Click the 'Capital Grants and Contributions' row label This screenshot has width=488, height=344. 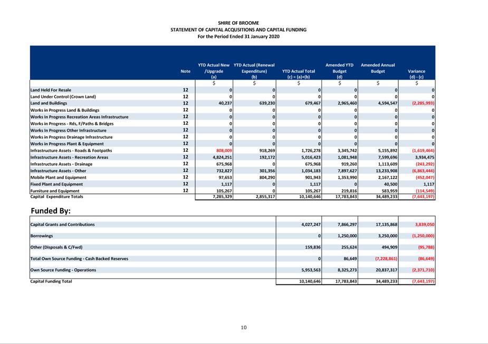63,224
